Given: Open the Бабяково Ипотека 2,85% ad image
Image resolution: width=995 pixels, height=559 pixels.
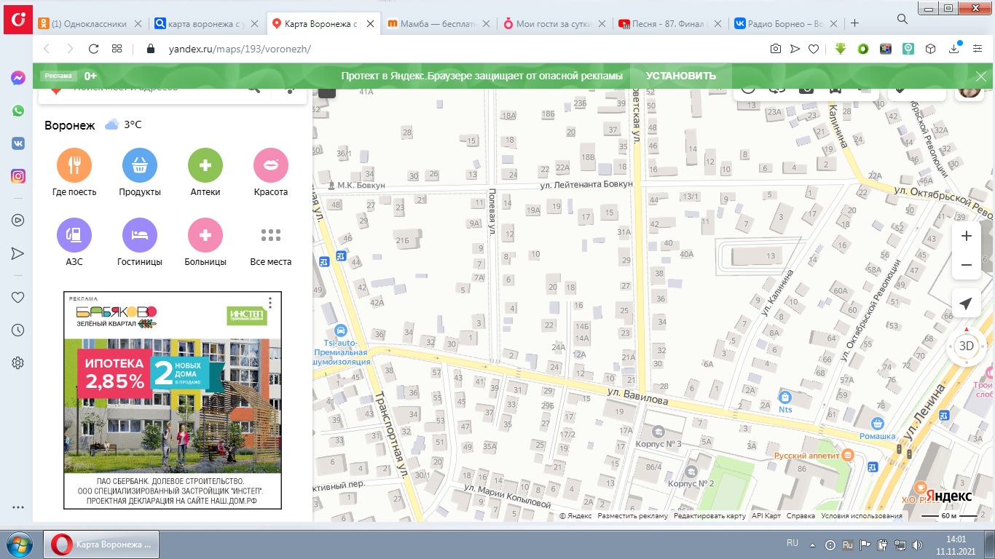Looking at the screenshot, I should [x=173, y=400].
